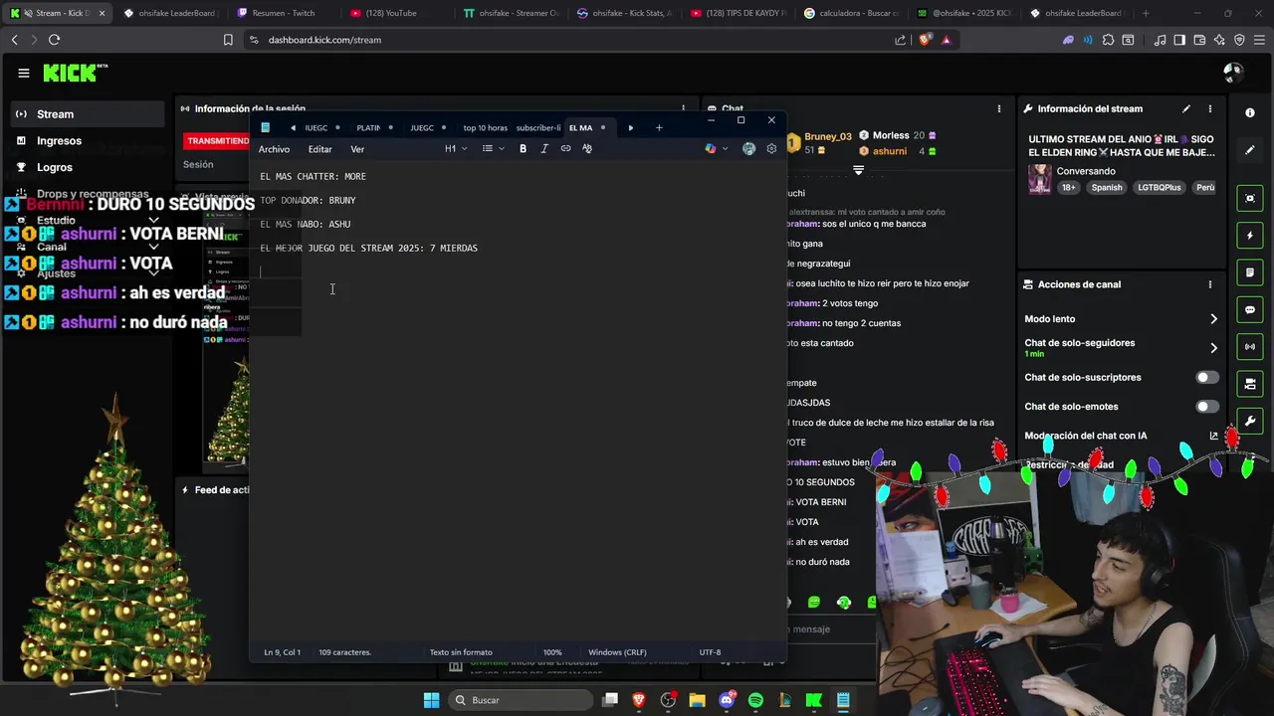Click the Kick logo
Screen dimensions: 1274x716
76,73
